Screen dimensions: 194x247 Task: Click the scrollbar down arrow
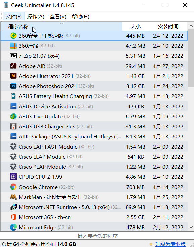click(191, 227)
